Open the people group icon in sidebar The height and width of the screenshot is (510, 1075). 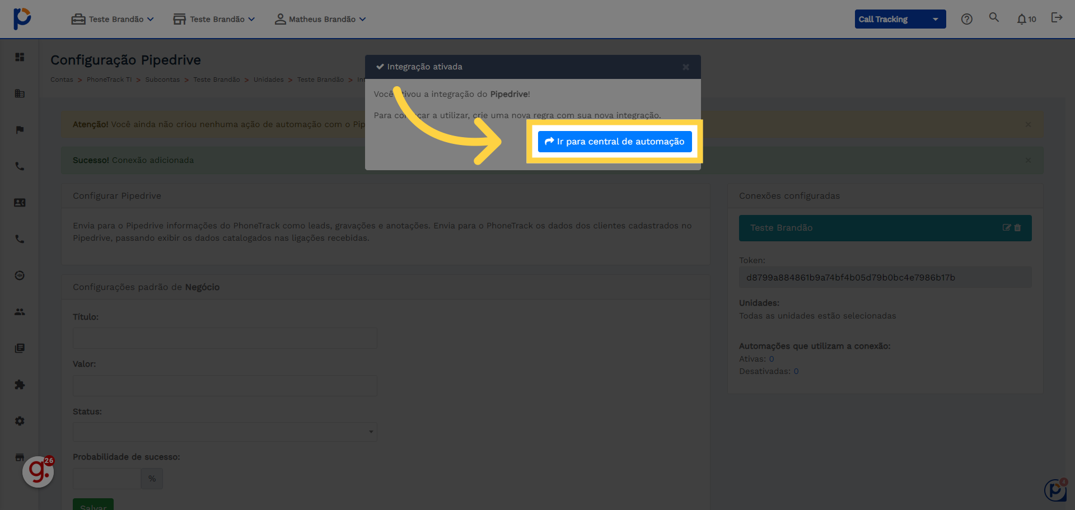(20, 312)
